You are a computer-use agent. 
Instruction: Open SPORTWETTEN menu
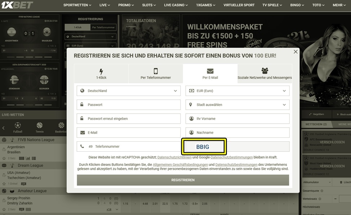point(77,5)
